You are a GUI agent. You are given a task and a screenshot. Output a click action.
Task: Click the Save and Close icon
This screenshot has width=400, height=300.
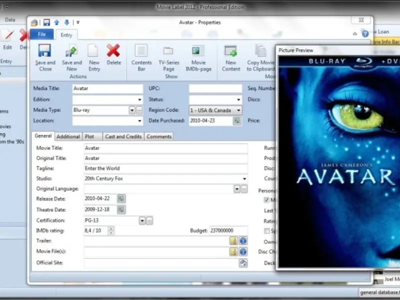tap(44, 51)
